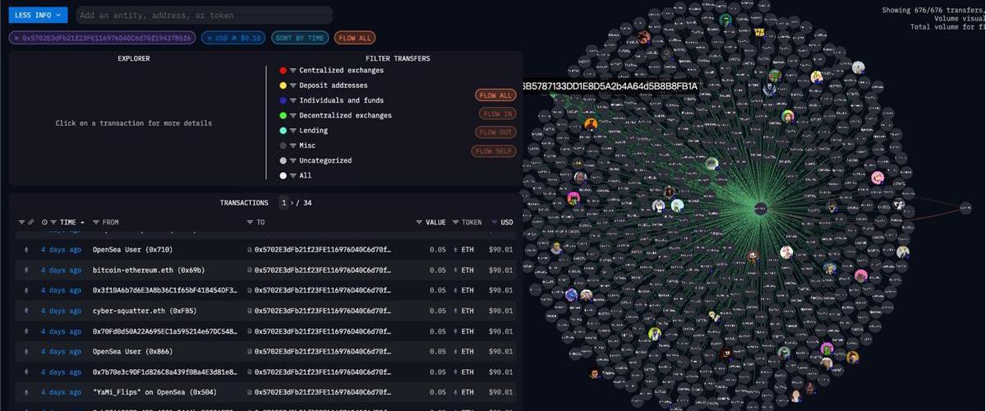Click the clock icon beside TIME header
The width and height of the screenshot is (986, 411).
click(x=44, y=223)
